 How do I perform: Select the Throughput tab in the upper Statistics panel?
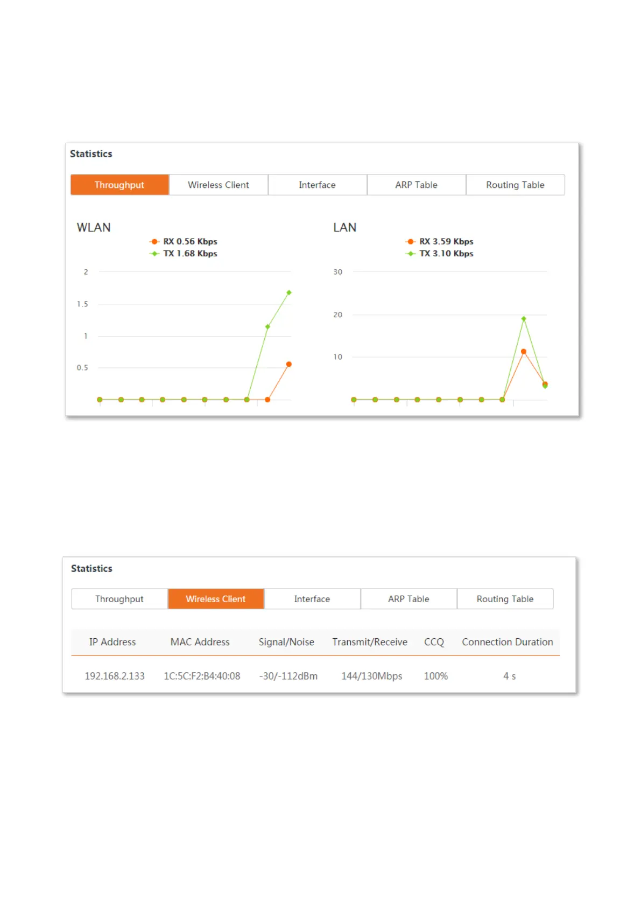119,185
